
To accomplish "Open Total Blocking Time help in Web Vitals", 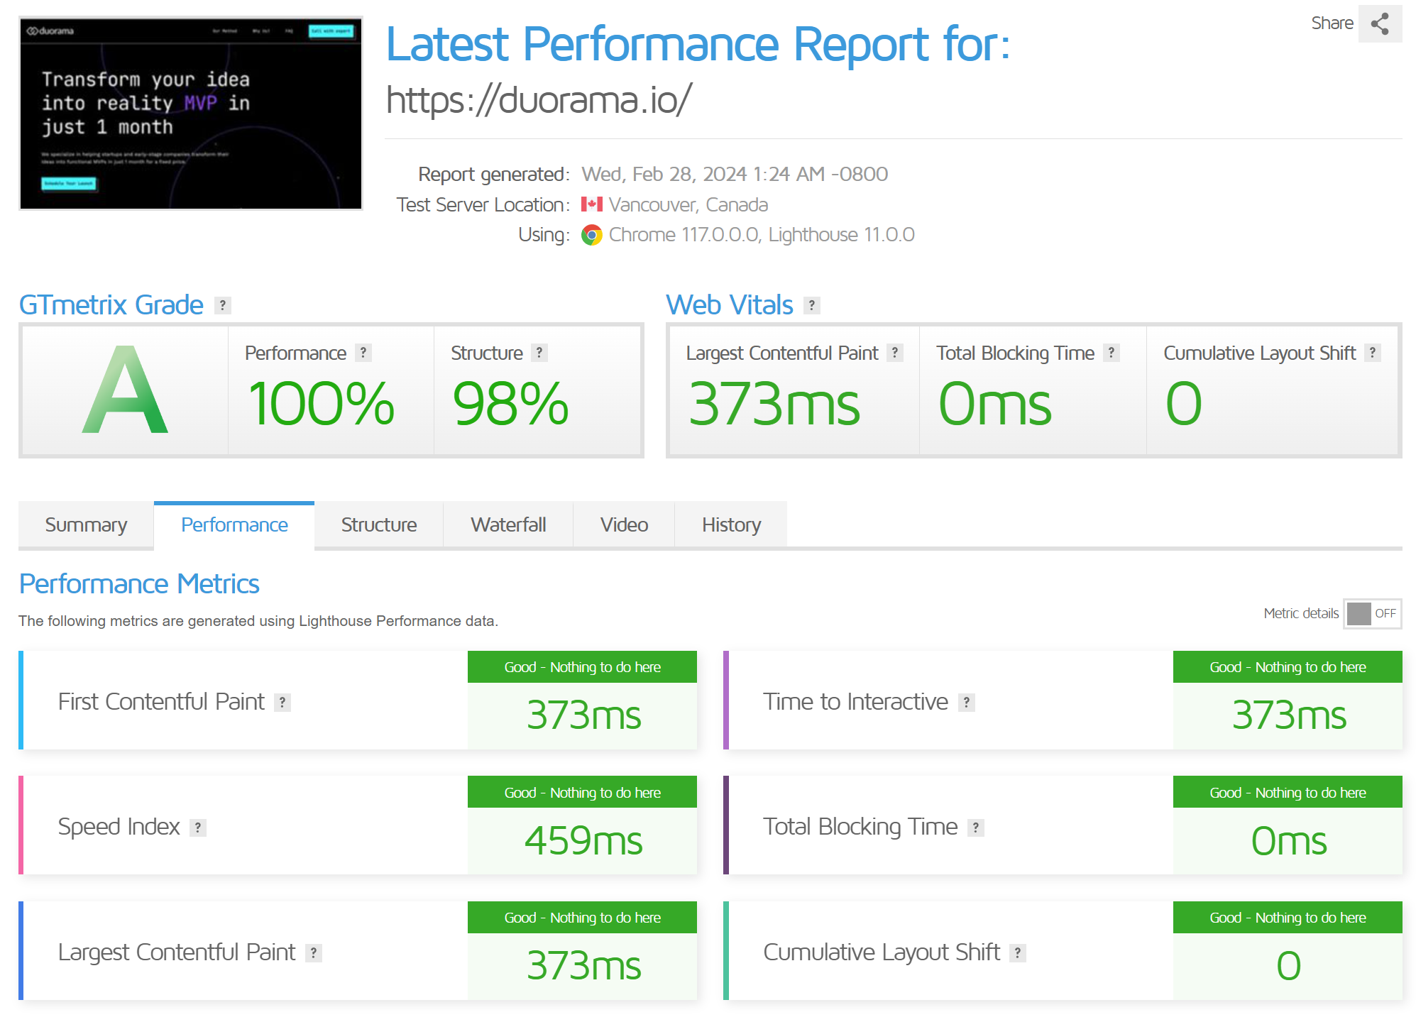I will [x=1112, y=353].
